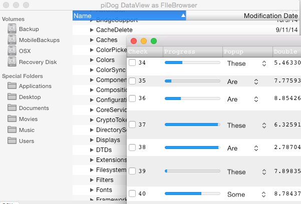Open the 'Are' popup in row 38
Viewport: 301px width, 204px height.
[242, 148]
